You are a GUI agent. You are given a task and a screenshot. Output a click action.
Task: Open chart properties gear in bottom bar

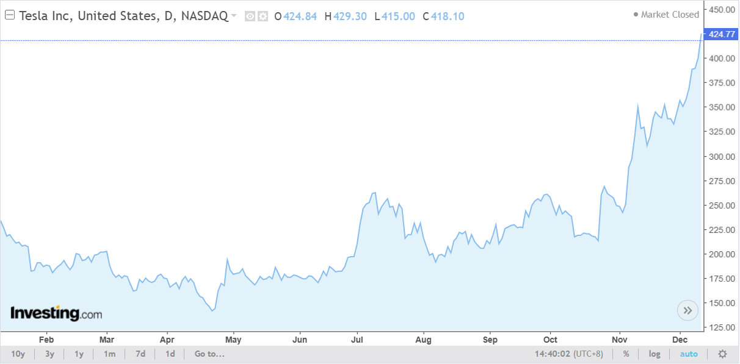coord(722,354)
